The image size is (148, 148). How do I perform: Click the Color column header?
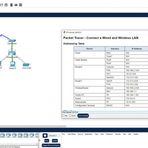coord(102,134)
